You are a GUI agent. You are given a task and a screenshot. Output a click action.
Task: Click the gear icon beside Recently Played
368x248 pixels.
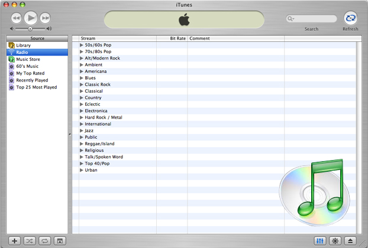11,80
